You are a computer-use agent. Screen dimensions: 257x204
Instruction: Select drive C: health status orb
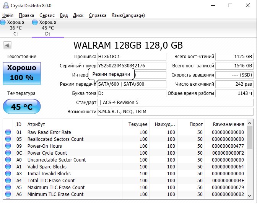tap(3, 23)
